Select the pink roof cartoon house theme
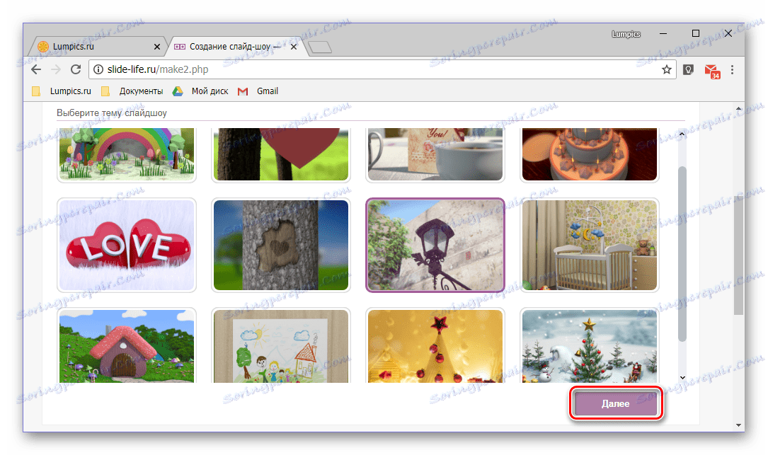768x455 pixels. pos(127,345)
